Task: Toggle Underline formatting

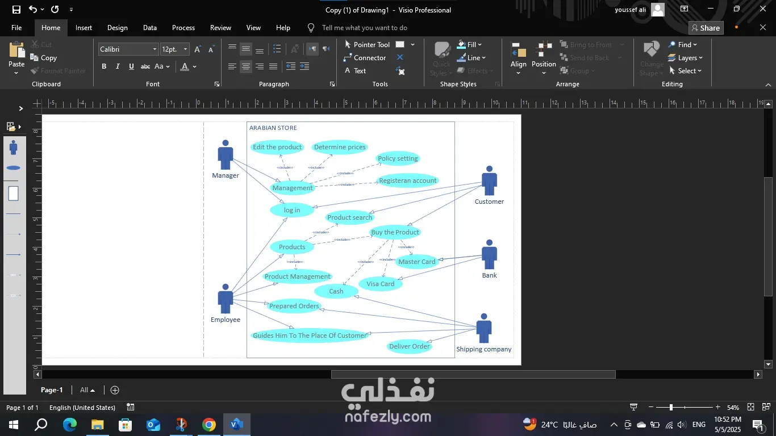Action: point(131,66)
